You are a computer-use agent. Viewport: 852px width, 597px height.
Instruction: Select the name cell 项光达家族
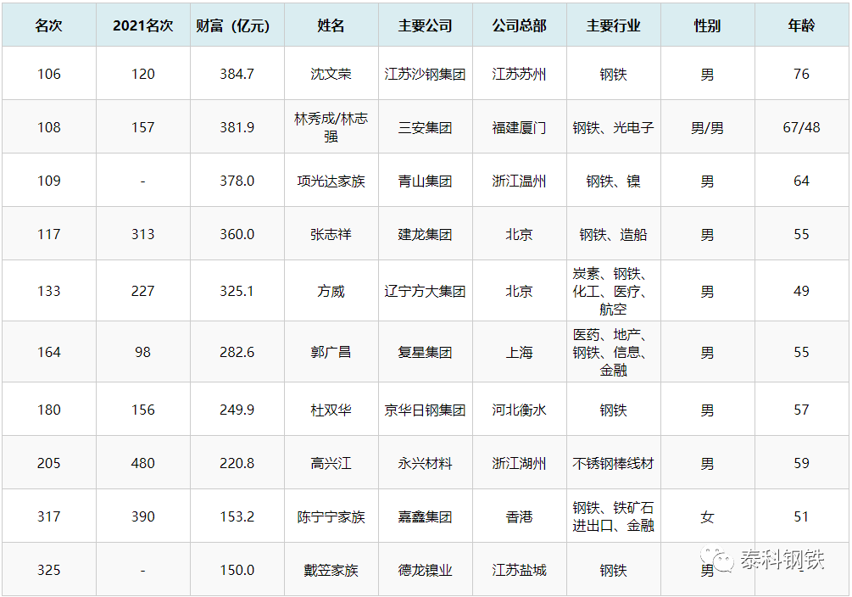pos(331,181)
